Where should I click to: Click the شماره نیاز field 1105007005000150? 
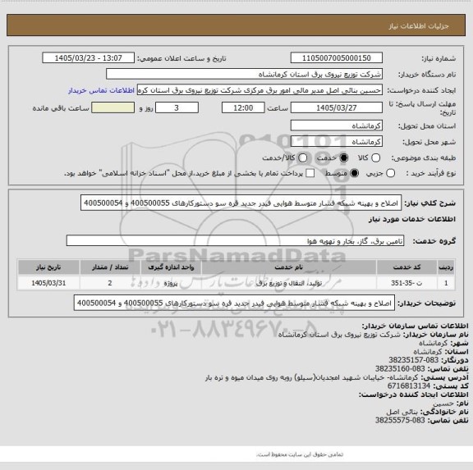pos(337,58)
